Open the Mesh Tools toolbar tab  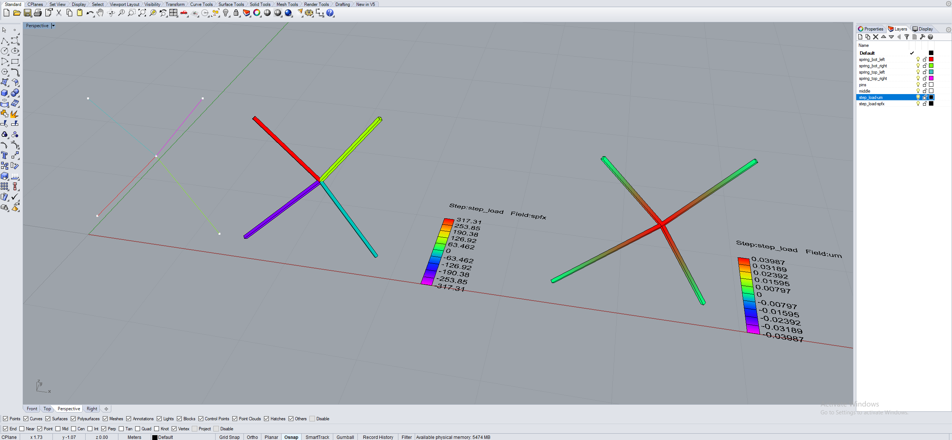point(287,4)
